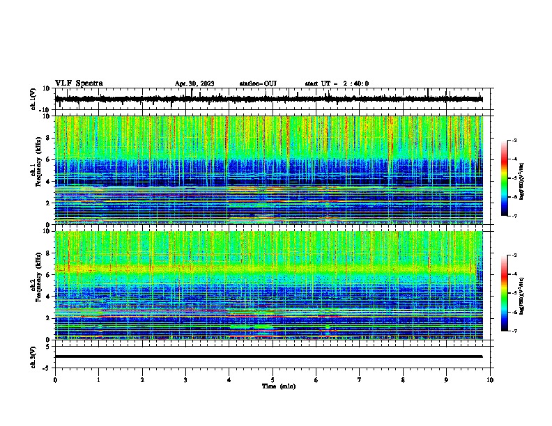Click tick label "2" on the Time axis
Screen dimensions: 552x426
(142, 380)
